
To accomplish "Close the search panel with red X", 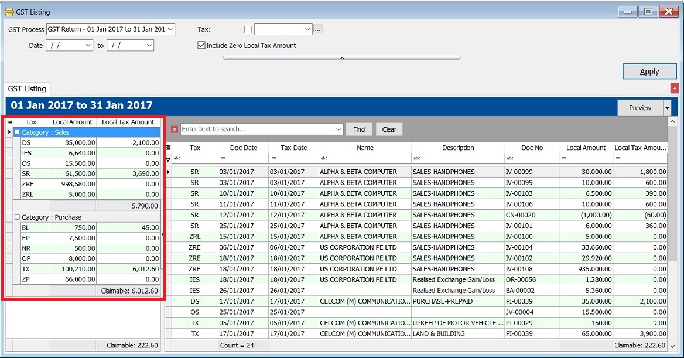I will [174, 129].
